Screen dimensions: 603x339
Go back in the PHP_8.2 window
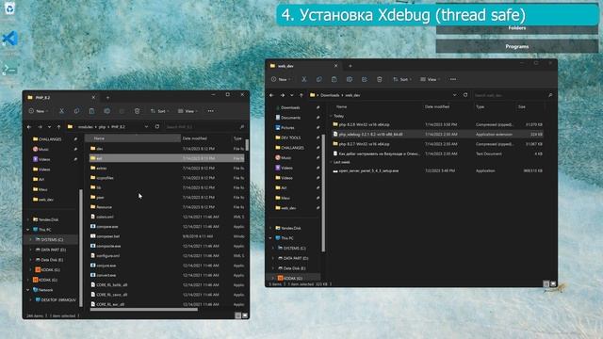(29, 127)
